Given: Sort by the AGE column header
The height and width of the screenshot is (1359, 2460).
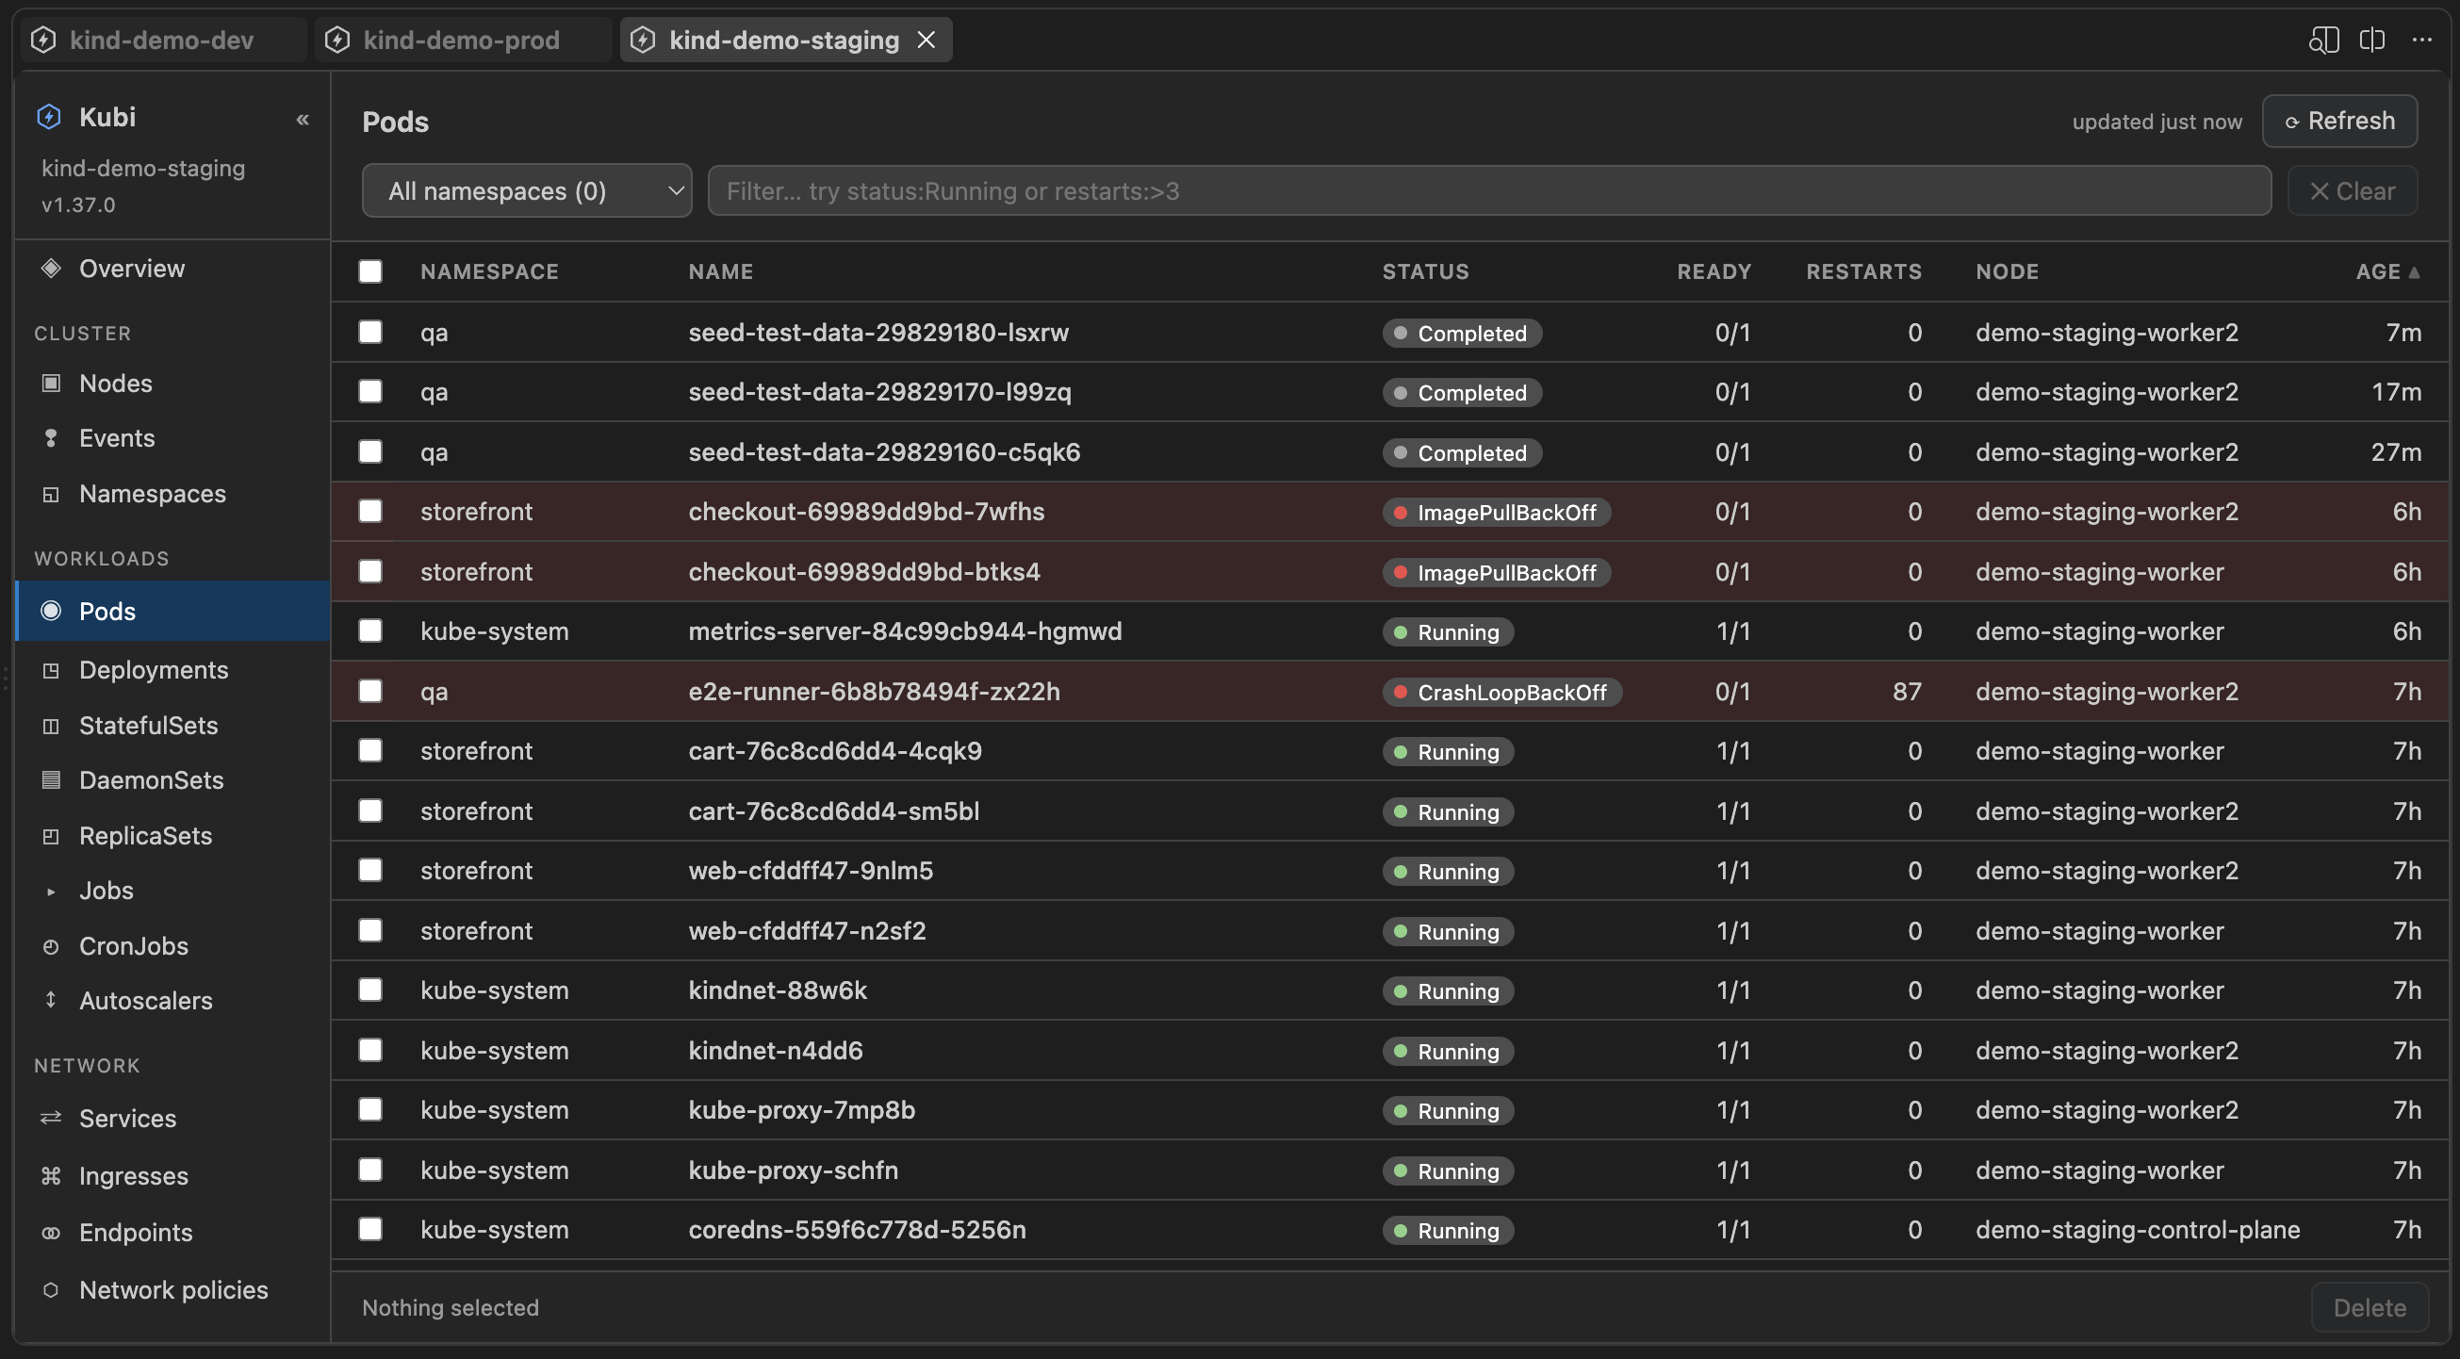Looking at the screenshot, I should coord(2387,271).
